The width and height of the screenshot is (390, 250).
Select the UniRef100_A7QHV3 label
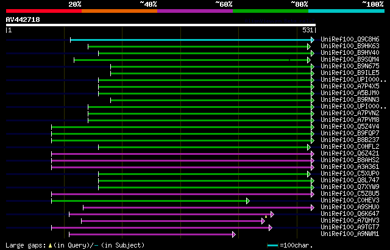pos(350,221)
